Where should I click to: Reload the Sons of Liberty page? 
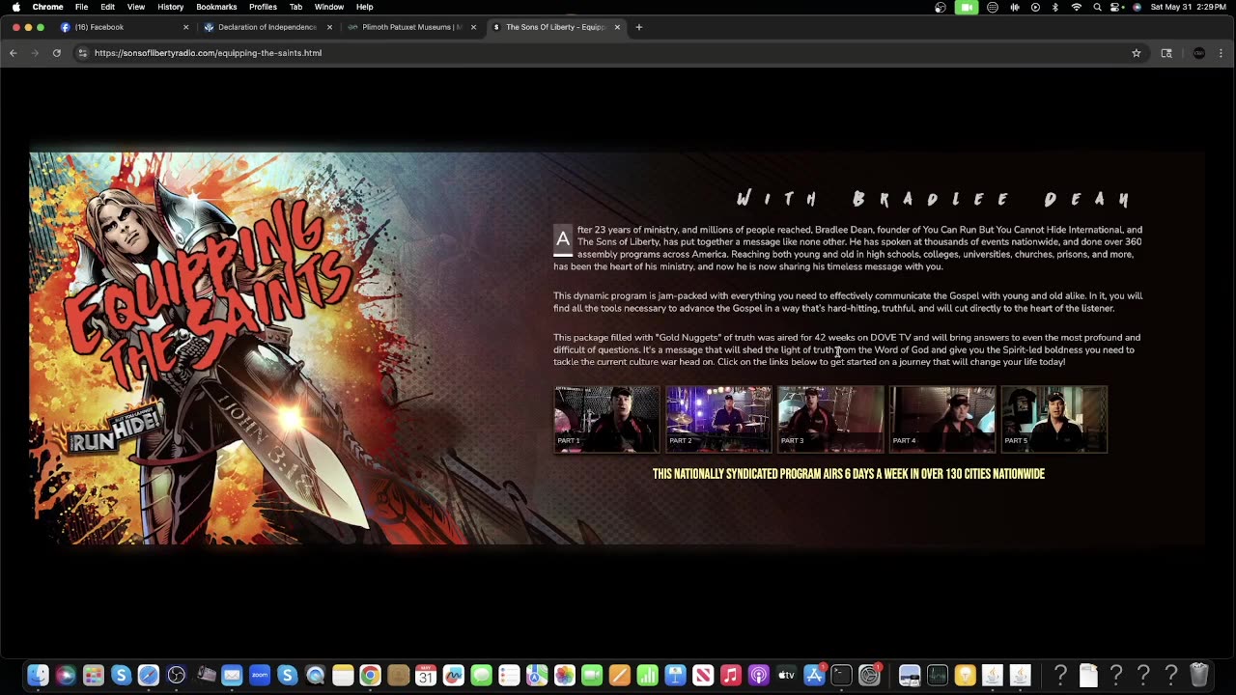tap(57, 53)
